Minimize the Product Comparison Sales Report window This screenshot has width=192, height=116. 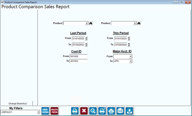tap(175, 2)
